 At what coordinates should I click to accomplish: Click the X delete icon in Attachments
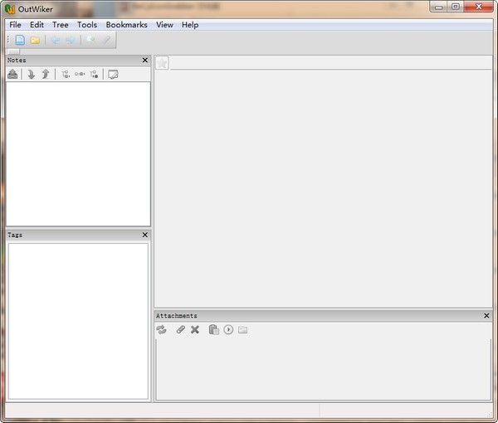pyautogui.click(x=195, y=330)
